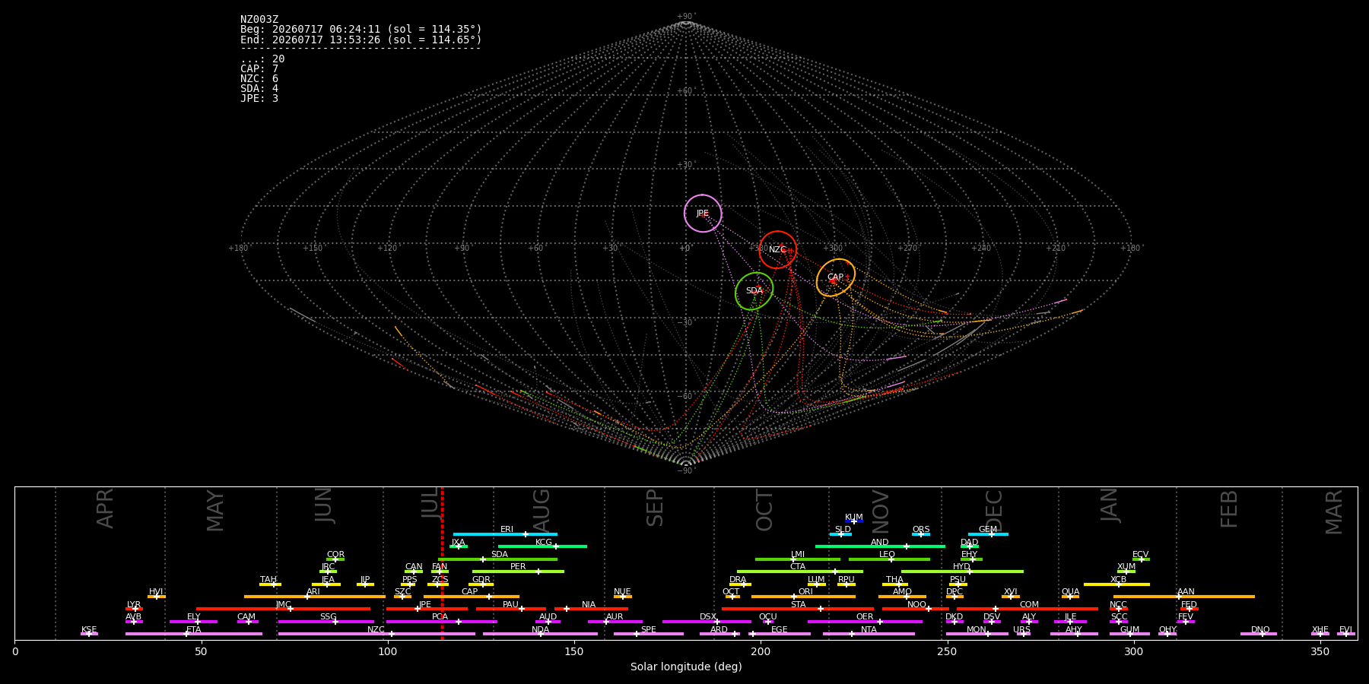
Task: Click the ECV shower bar in timeline
Action: click(x=1141, y=559)
